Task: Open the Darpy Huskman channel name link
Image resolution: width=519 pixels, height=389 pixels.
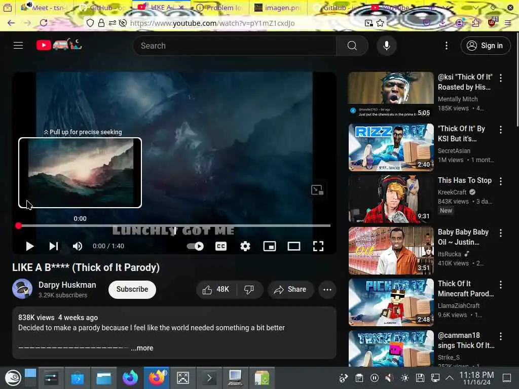Action: [x=67, y=285]
